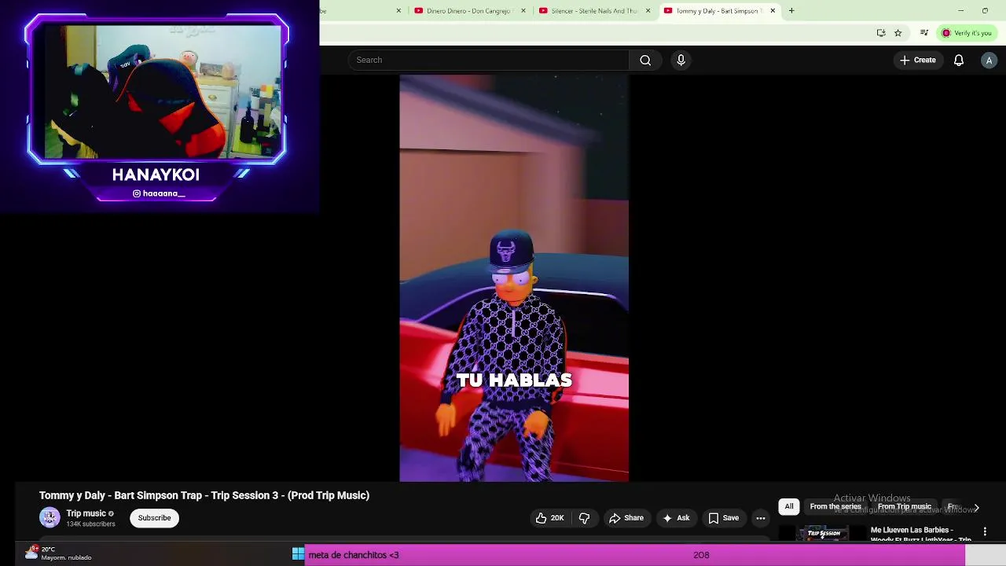This screenshot has height=566, width=1006.
Task: Start voice search with the microphone icon
Action: 681,60
